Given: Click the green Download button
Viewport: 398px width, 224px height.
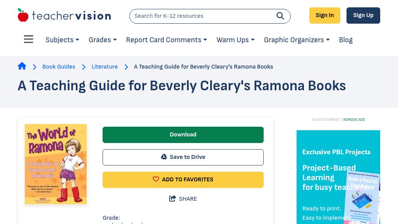Looking at the screenshot, I should tap(183, 135).
